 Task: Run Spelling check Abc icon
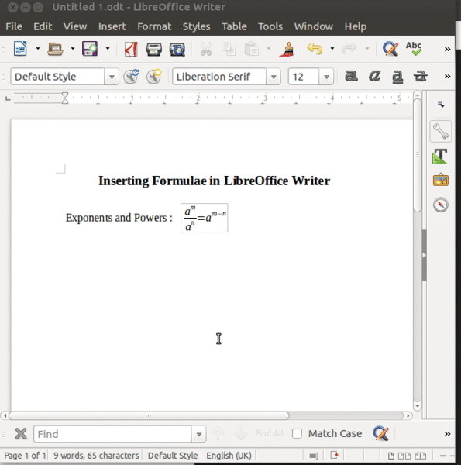pyautogui.click(x=414, y=49)
